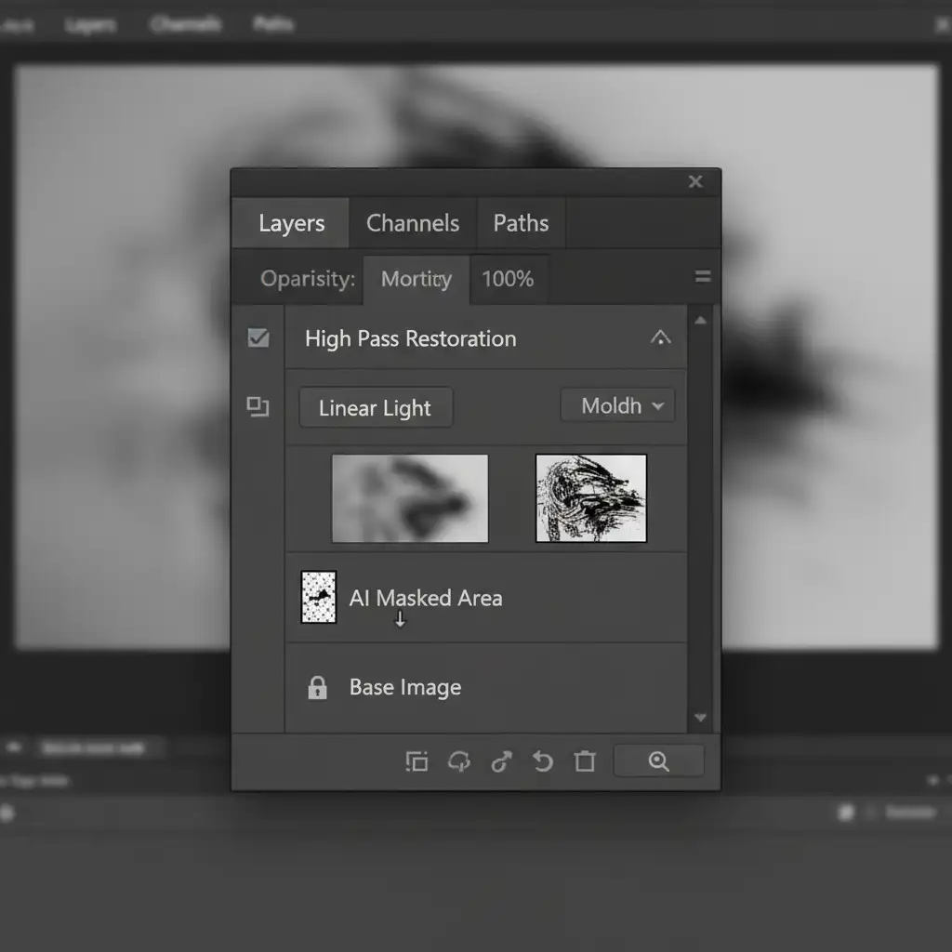Switch to the Channels tab
952x952 pixels.
(x=412, y=223)
